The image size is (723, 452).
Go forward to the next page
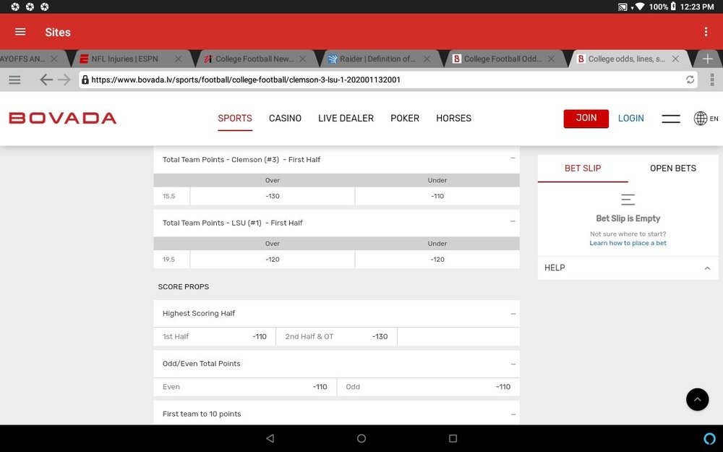pyautogui.click(x=64, y=80)
